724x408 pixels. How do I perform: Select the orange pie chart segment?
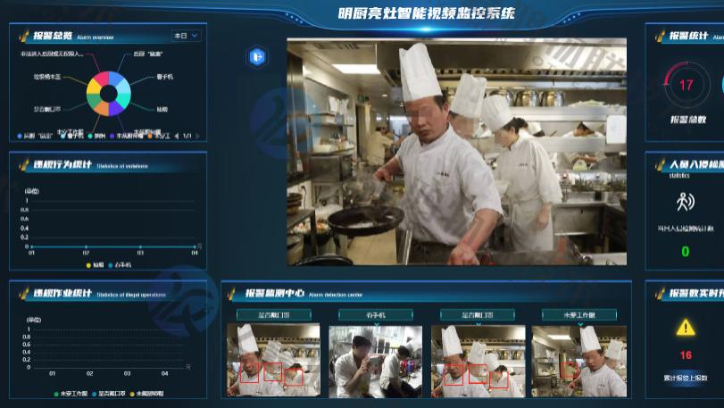102,110
